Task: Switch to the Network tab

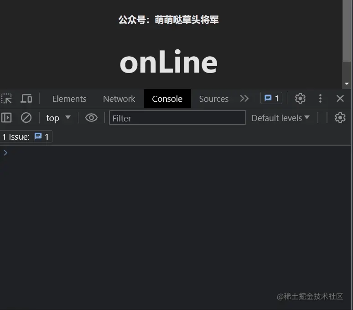Action: [x=119, y=99]
